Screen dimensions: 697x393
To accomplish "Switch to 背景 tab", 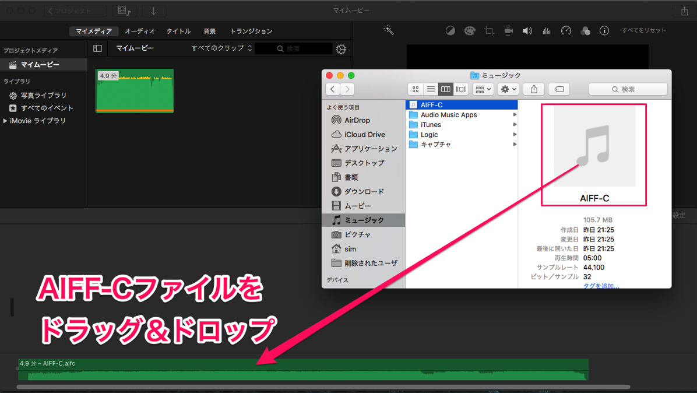I will [x=209, y=31].
